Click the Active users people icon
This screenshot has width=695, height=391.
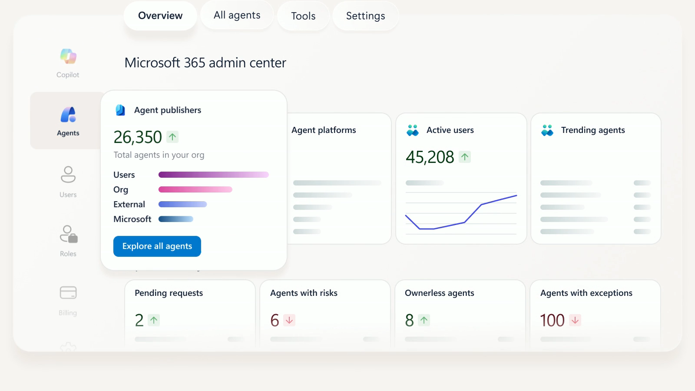(x=414, y=129)
